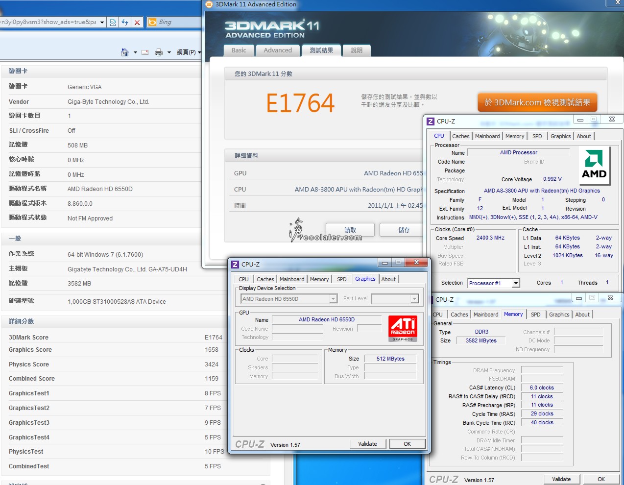Open the 網頁(P) page menu
This screenshot has height=485, width=624.
click(x=189, y=52)
